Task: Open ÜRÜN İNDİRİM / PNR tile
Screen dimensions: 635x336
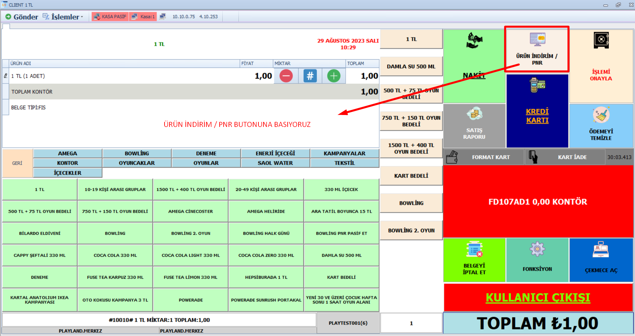Action: (537, 49)
